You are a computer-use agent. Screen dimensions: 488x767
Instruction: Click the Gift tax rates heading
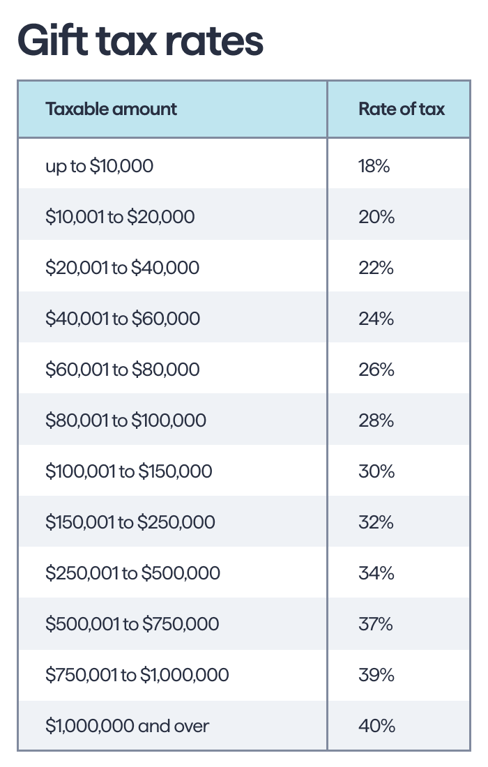pos(140,42)
